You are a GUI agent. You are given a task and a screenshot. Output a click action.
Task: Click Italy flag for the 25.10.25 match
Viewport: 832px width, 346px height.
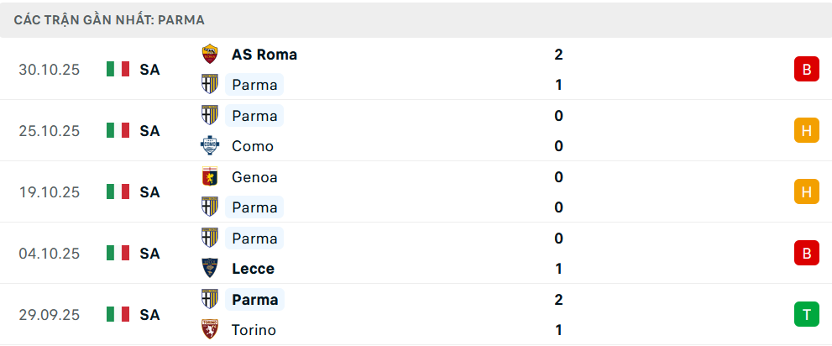118,131
